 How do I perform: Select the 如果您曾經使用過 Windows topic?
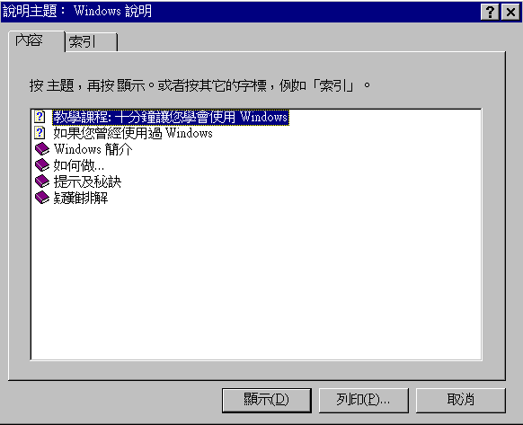pyautogui.click(x=133, y=134)
